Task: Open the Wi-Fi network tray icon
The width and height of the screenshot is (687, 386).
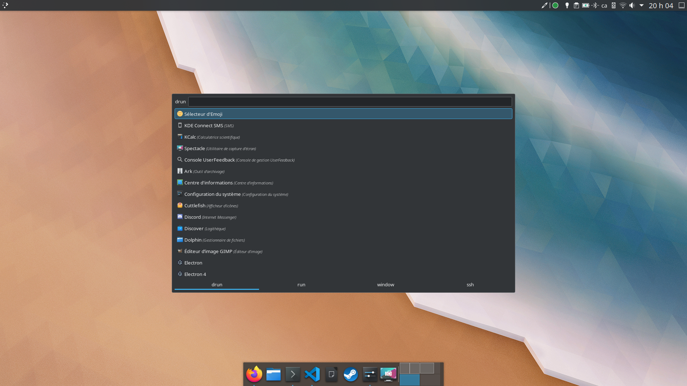Action: (623, 5)
